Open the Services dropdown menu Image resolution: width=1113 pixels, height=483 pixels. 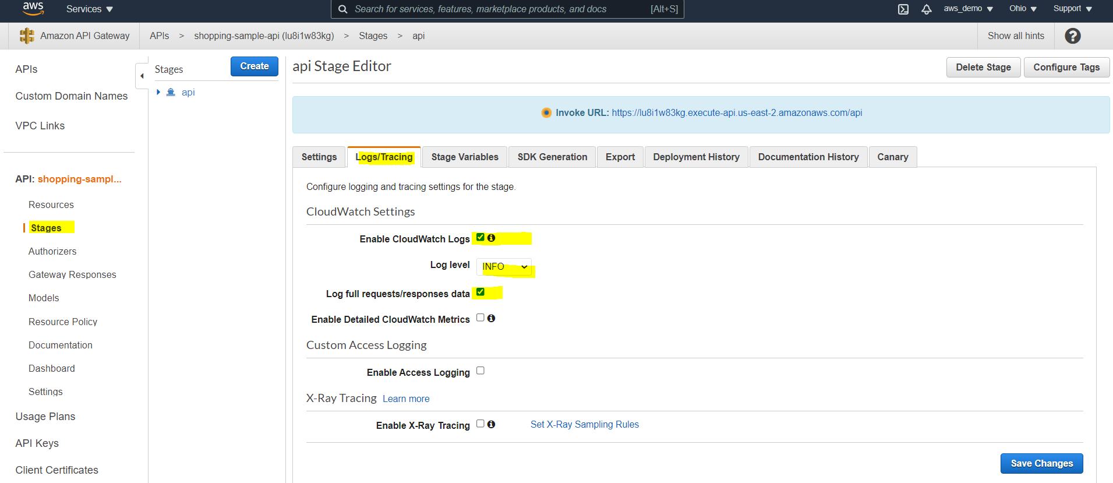click(90, 9)
